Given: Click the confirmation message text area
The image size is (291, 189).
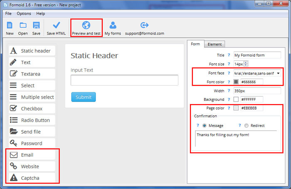Looking at the screenshot, I should pyautogui.click(x=236, y=139).
